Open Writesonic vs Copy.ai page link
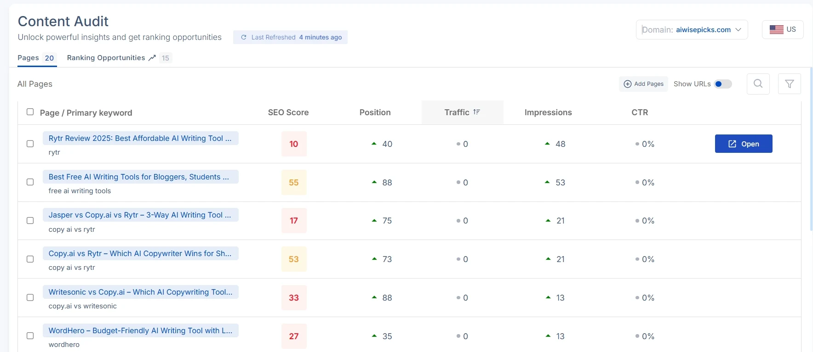The height and width of the screenshot is (352, 813). 140,292
